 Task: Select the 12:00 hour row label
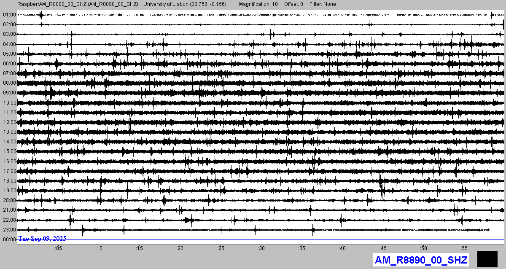click(9, 122)
